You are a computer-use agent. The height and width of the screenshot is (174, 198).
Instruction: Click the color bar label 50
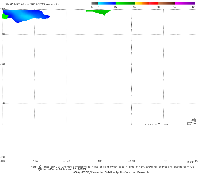(x=158, y=7)
